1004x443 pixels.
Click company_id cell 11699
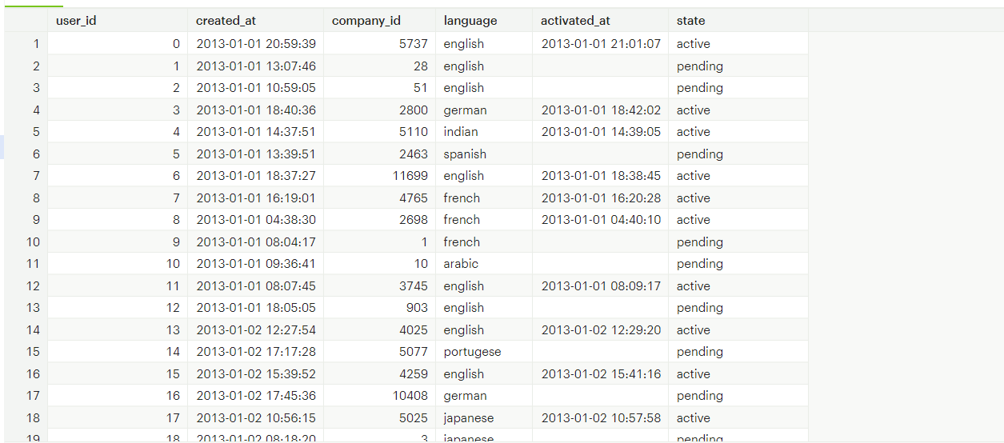point(380,176)
